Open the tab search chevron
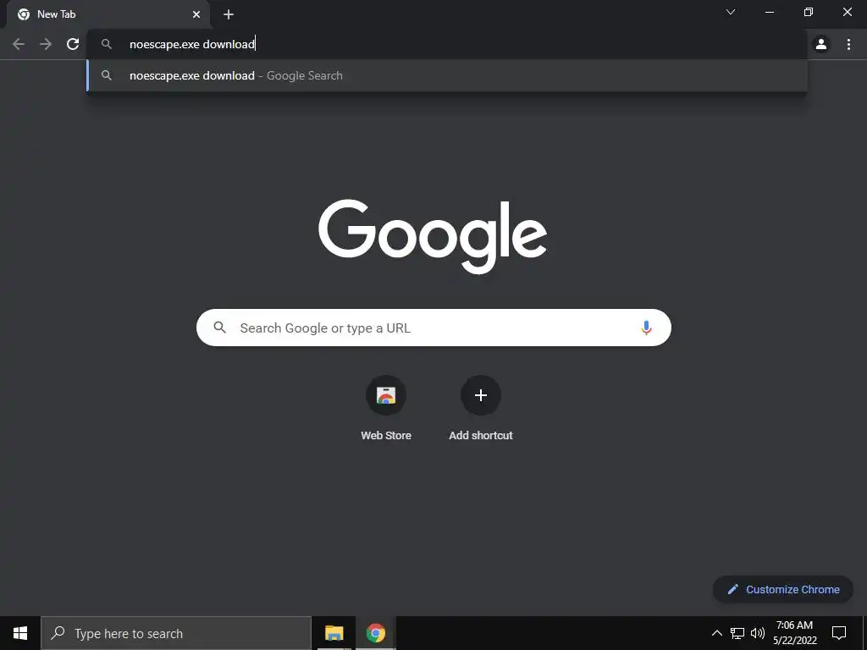The width and height of the screenshot is (867, 650). pos(731,12)
